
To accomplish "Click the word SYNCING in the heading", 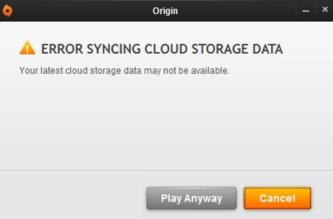I will coord(114,49).
